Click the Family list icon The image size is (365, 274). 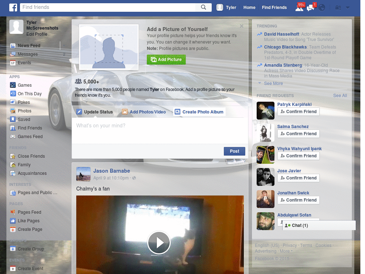click(x=13, y=165)
